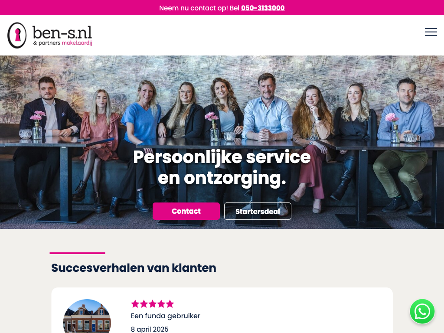Click the Persoonlijke service hero headline
444x333 pixels.
pos(222,167)
